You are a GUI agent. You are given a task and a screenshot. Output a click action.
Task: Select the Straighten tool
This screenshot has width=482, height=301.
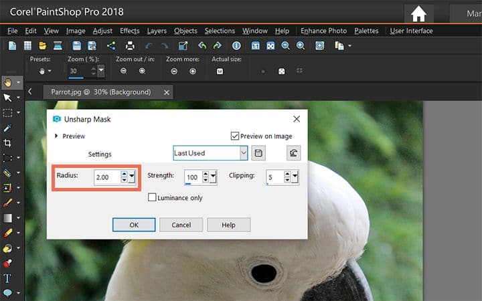7,173
